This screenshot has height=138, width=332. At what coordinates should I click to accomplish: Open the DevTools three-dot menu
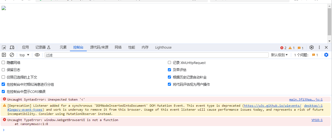tap(319, 48)
